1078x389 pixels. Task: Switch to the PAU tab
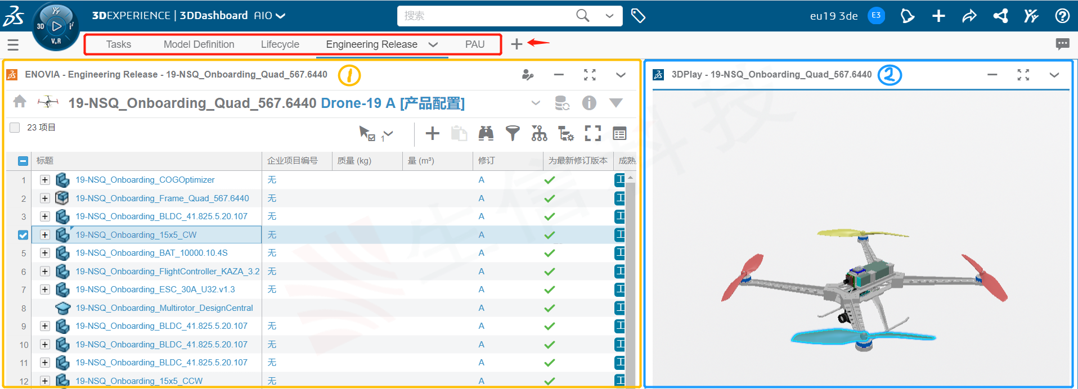(x=475, y=44)
